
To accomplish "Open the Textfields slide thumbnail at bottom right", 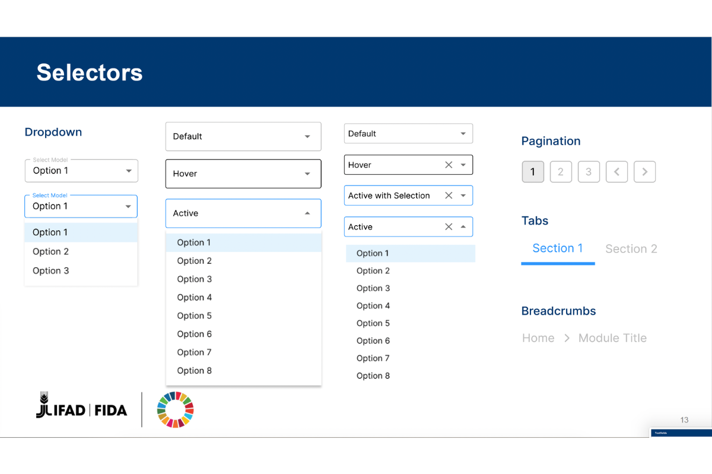I will click(681, 433).
